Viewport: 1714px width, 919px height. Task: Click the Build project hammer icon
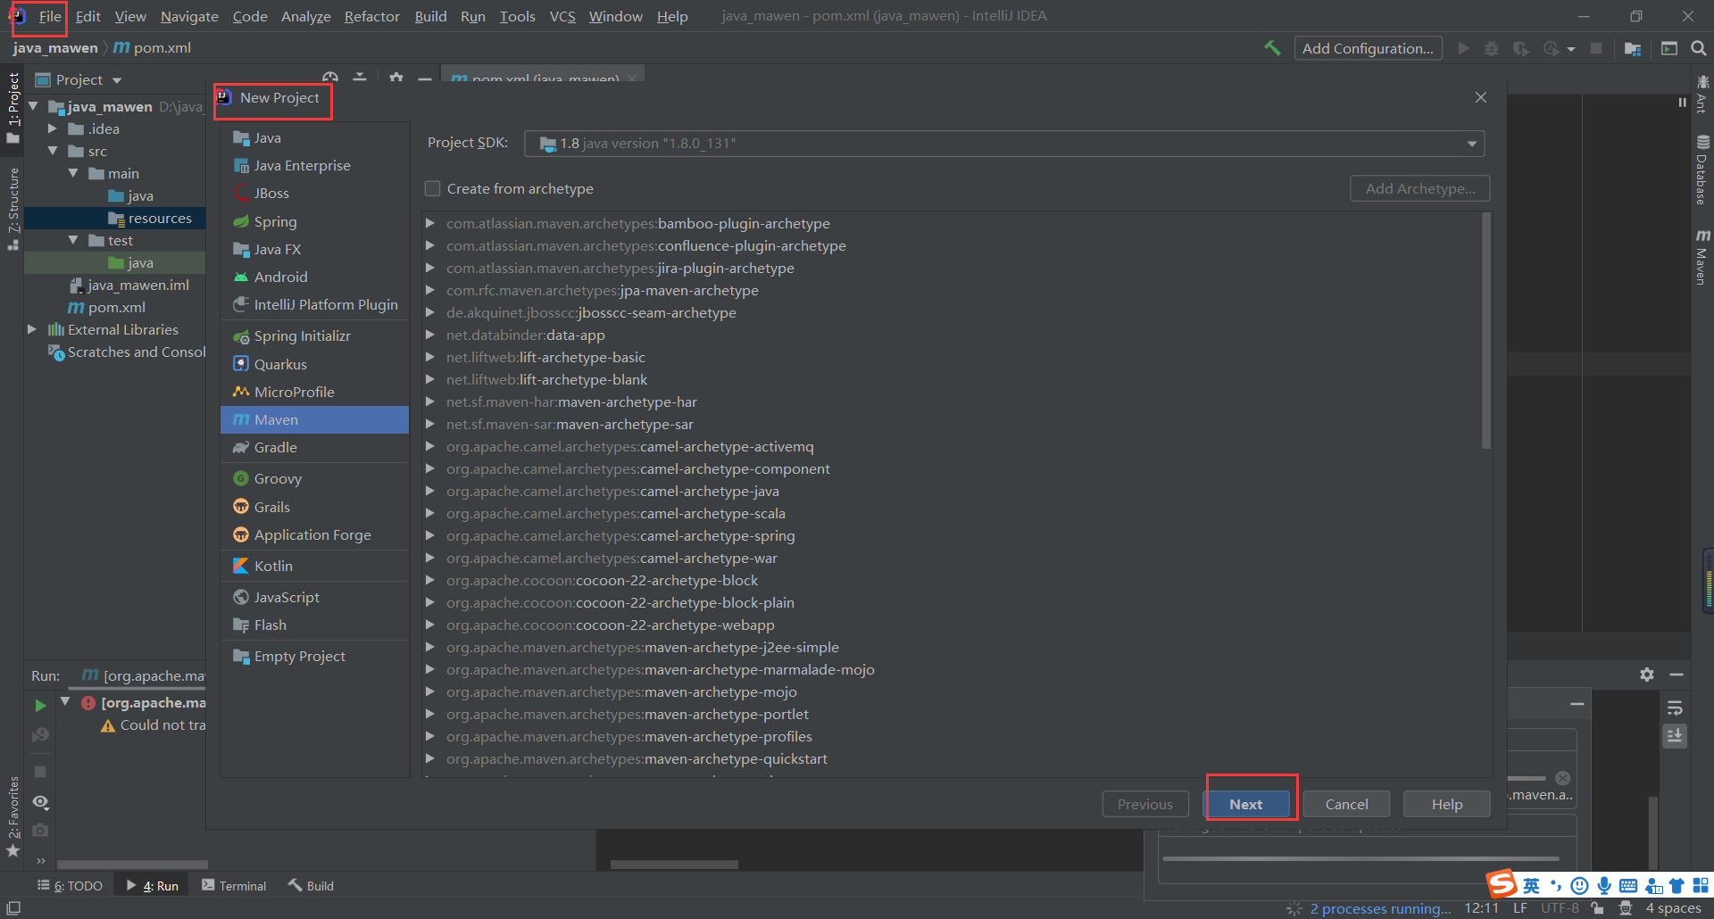click(1272, 48)
